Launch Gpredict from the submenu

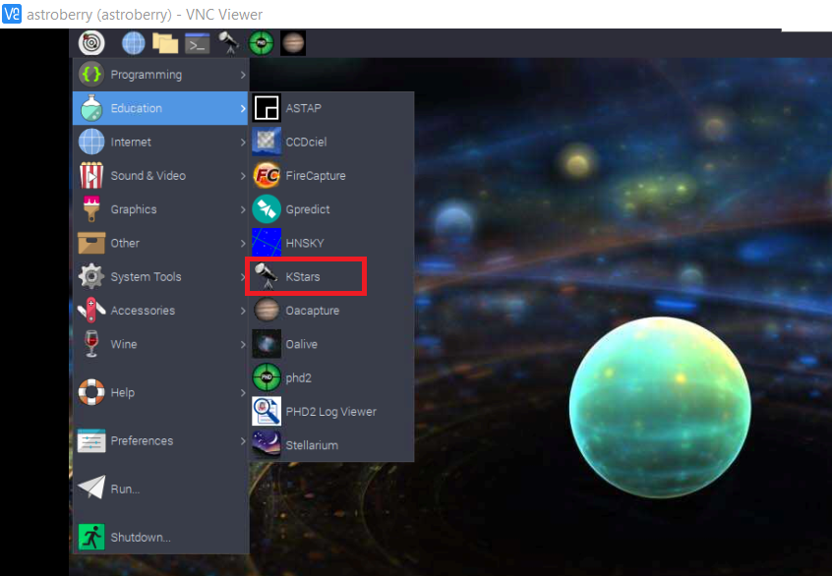(x=332, y=209)
